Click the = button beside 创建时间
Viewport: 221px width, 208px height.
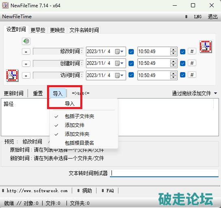click(26, 64)
